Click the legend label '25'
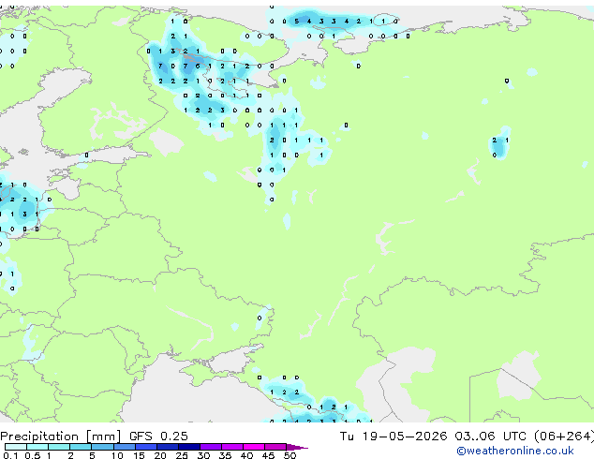Viewport: 594px width, 459px height. pos(182,455)
